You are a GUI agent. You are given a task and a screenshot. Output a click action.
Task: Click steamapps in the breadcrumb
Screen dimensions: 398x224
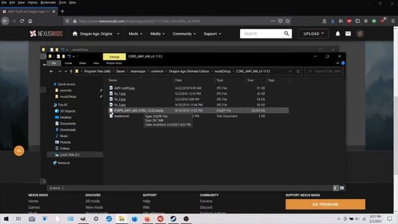[138, 72]
